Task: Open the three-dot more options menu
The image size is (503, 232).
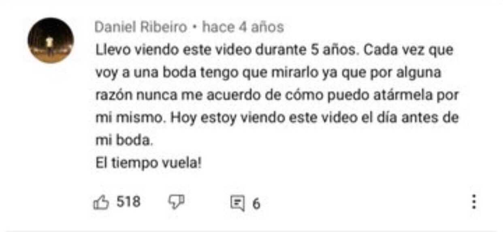Action: click(475, 202)
